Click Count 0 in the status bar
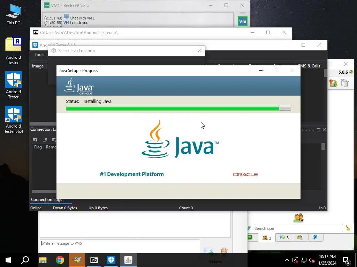 186,208
